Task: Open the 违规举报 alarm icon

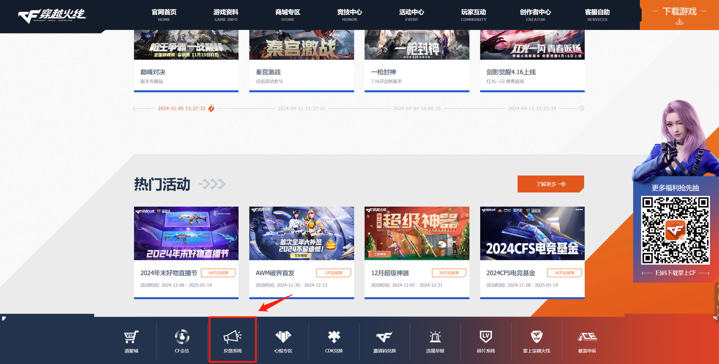Action: click(x=435, y=337)
